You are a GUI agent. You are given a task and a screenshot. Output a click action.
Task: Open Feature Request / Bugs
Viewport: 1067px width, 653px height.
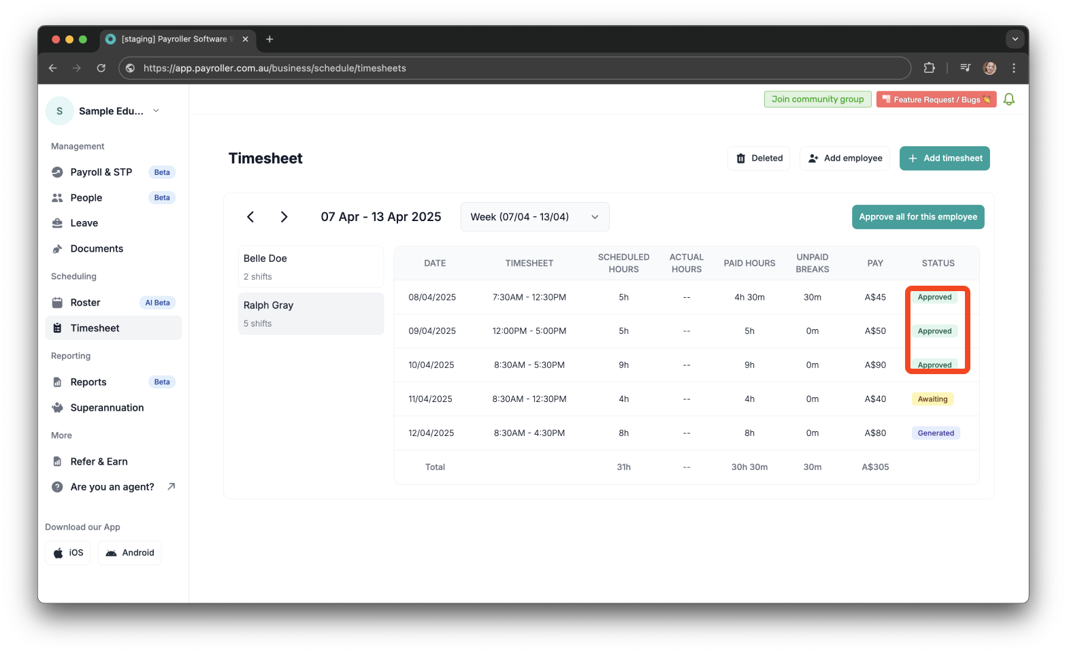click(936, 99)
